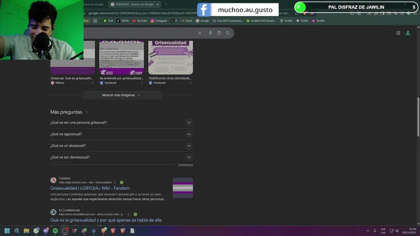Open the Google apps grid
Screen dimensions: 420x236
point(398,33)
